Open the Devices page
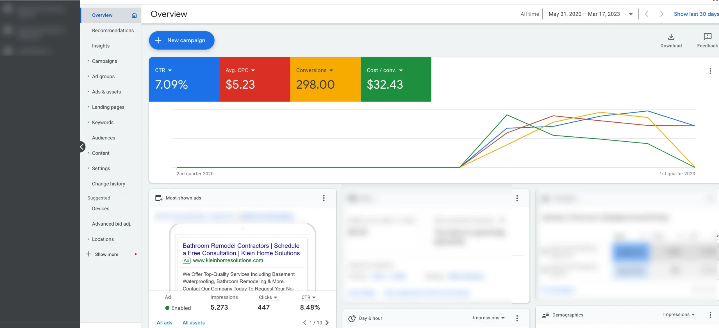The image size is (719, 328). coord(101,208)
